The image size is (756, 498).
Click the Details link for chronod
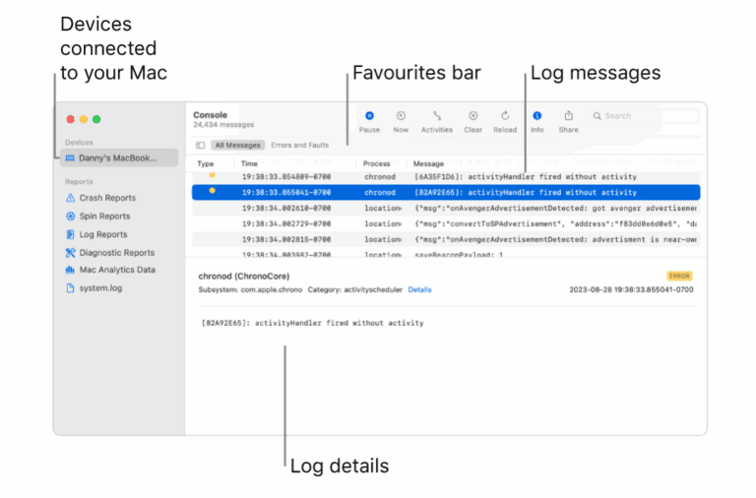pyautogui.click(x=419, y=290)
